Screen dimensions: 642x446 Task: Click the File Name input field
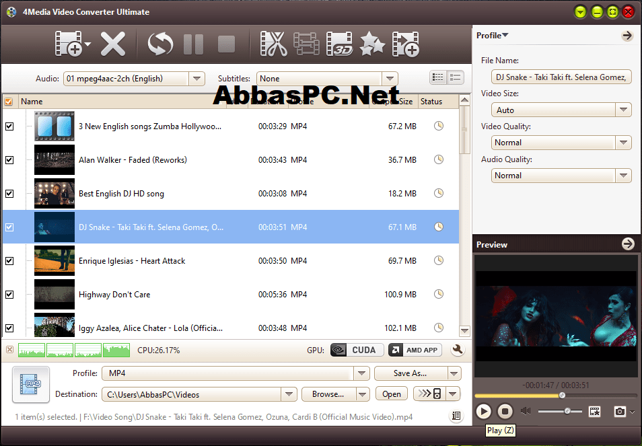[x=561, y=77]
